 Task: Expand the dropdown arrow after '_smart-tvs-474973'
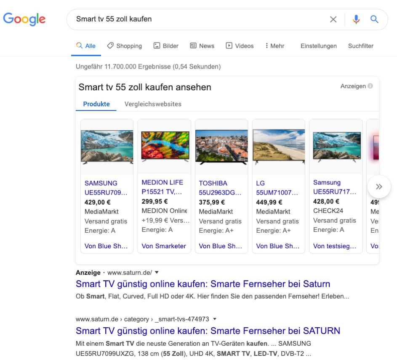(215, 319)
